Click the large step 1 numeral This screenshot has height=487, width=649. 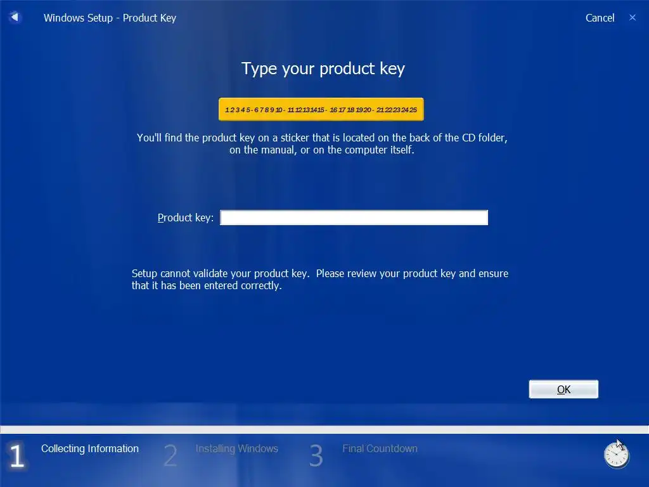[x=17, y=457]
